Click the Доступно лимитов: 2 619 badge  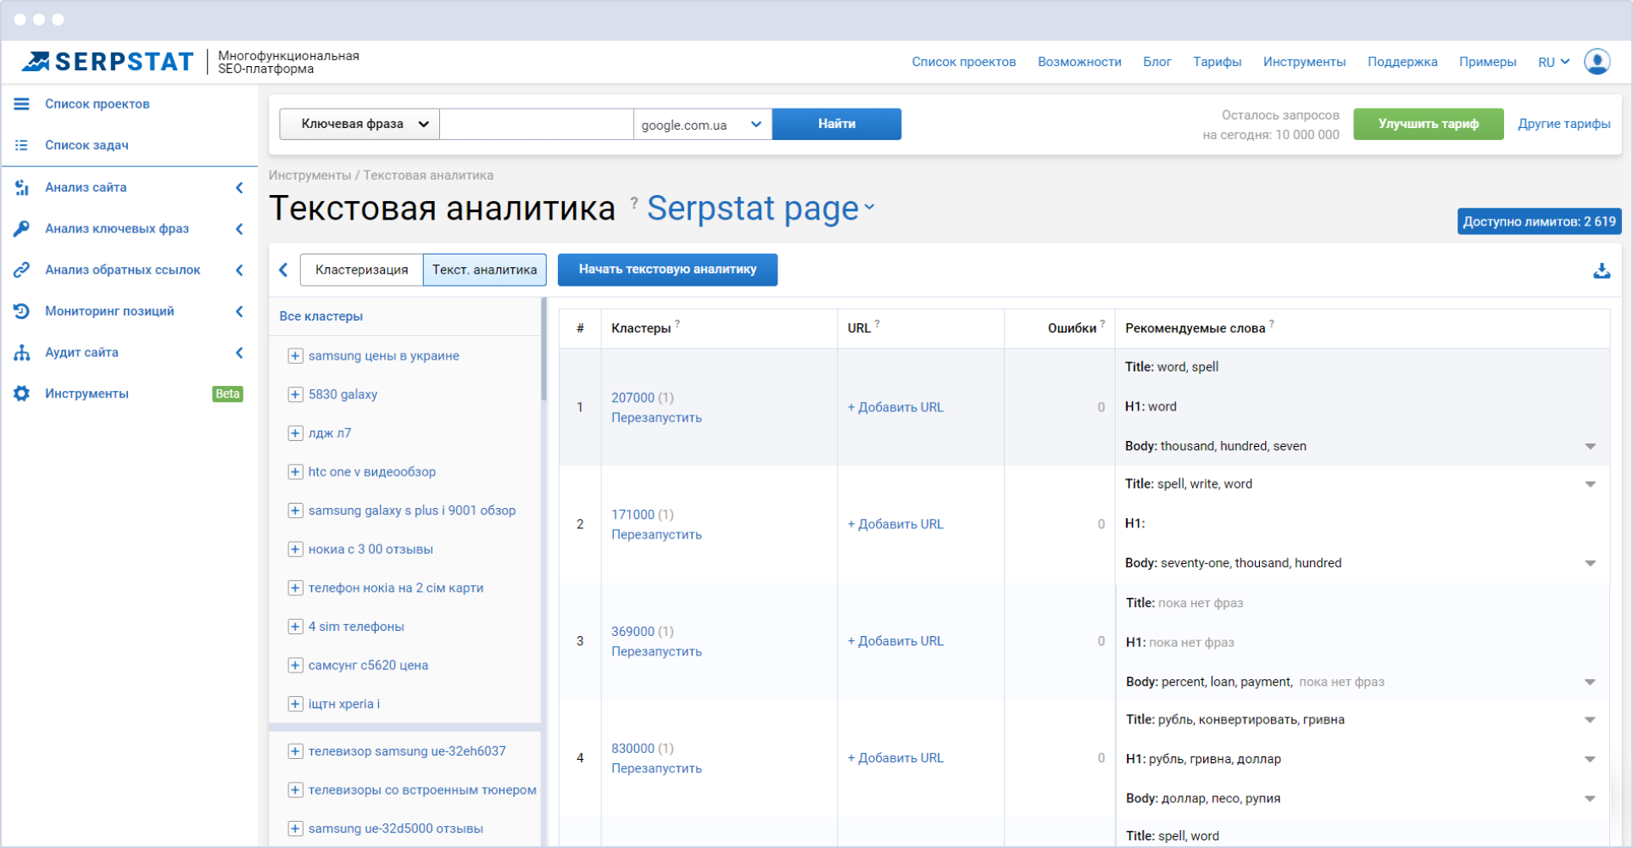[1539, 221]
